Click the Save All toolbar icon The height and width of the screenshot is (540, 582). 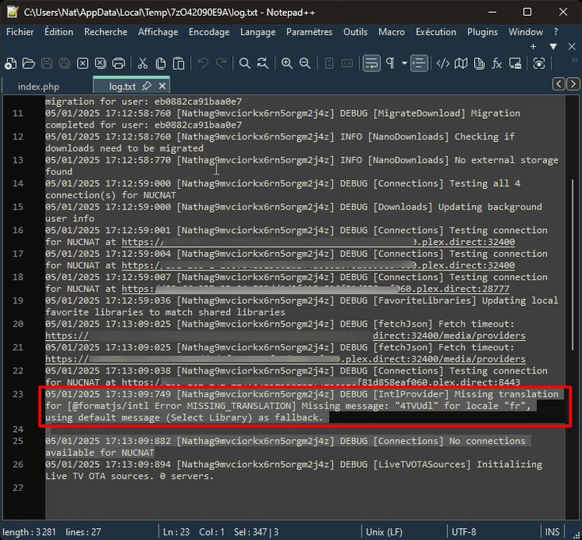(x=64, y=63)
